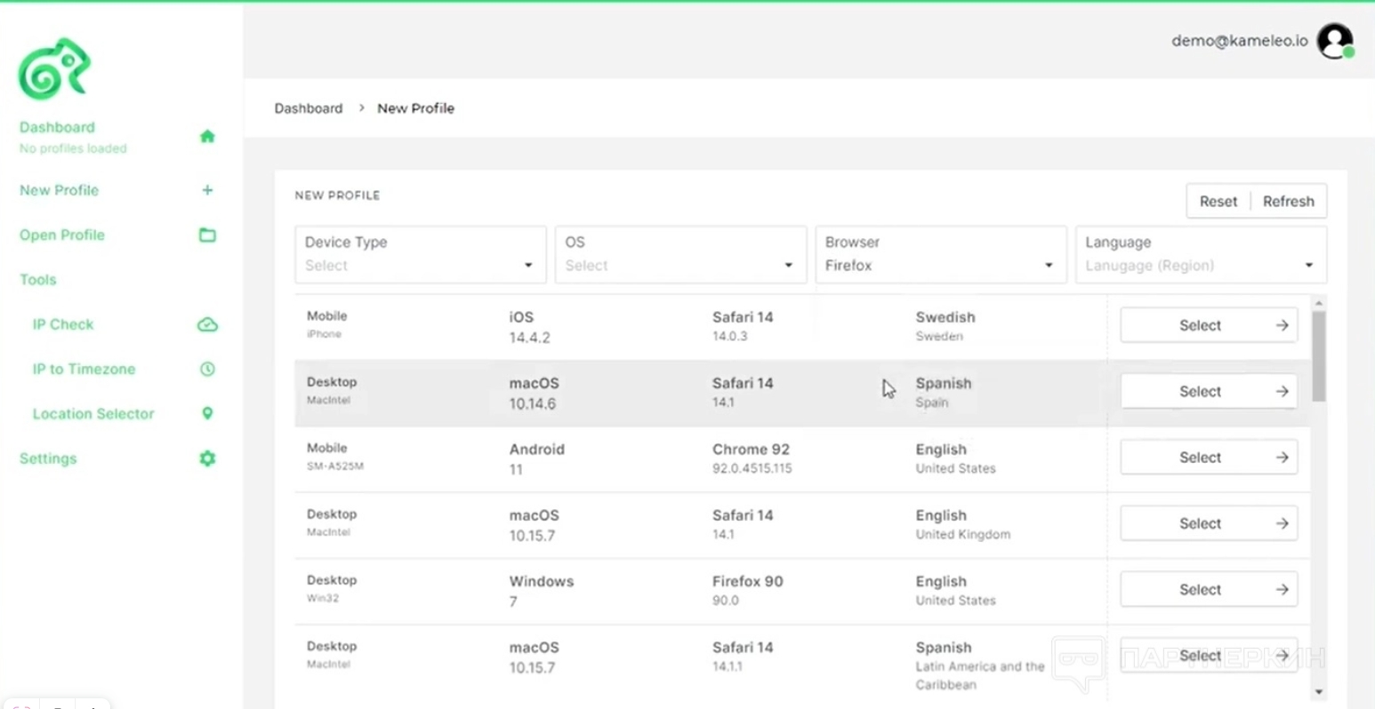The height and width of the screenshot is (709, 1375).
Task: Click the Dashboard home icon
Action: pos(207,137)
